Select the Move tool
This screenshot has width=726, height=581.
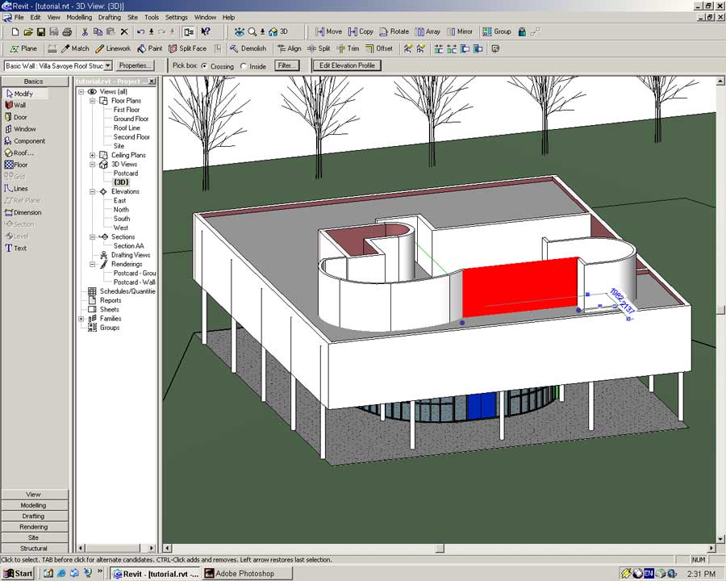(329, 31)
